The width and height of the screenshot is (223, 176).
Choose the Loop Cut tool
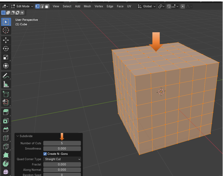point(6,138)
